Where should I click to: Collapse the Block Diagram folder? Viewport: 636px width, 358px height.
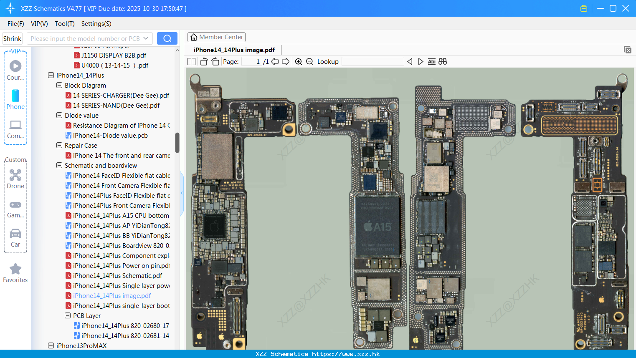pyautogui.click(x=59, y=86)
